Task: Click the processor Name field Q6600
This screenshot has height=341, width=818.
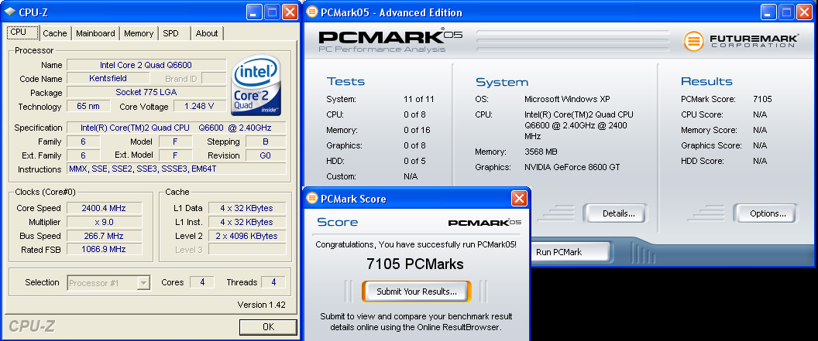Action: [x=146, y=65]
